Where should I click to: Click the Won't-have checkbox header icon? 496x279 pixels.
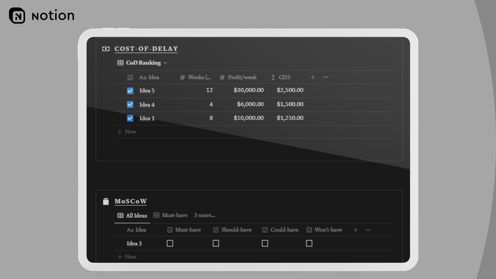(309, 230)
